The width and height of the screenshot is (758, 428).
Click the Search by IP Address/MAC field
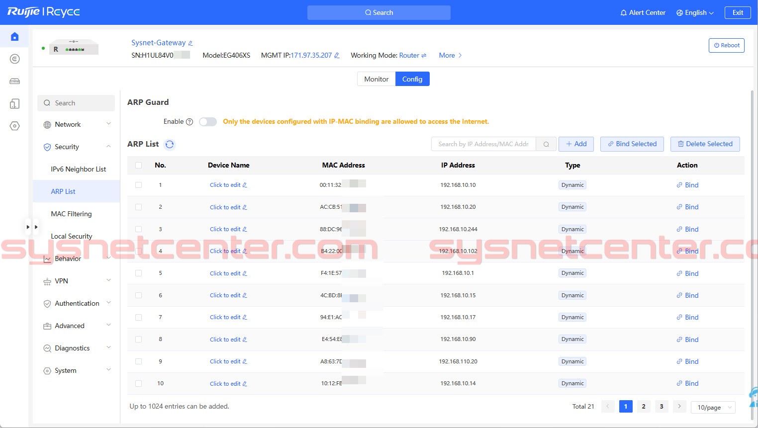tap(483, 144)
